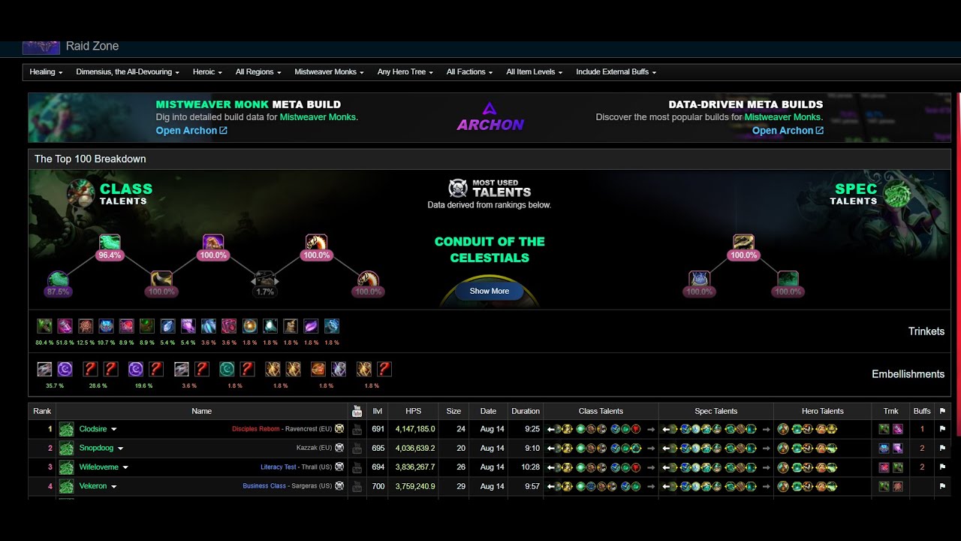Click the teal swirl embellishment icon

click(x=227, y=369)
